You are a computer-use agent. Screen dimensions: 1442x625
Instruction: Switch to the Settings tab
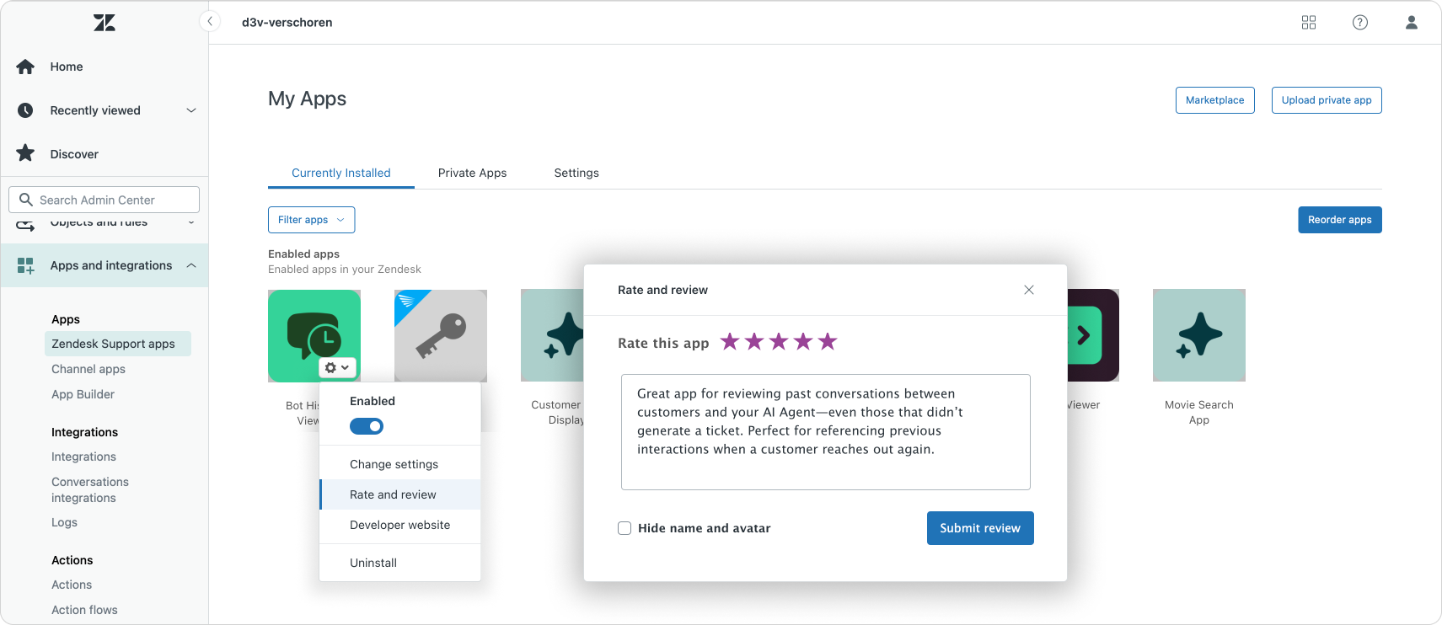click(x=576, y=173)
